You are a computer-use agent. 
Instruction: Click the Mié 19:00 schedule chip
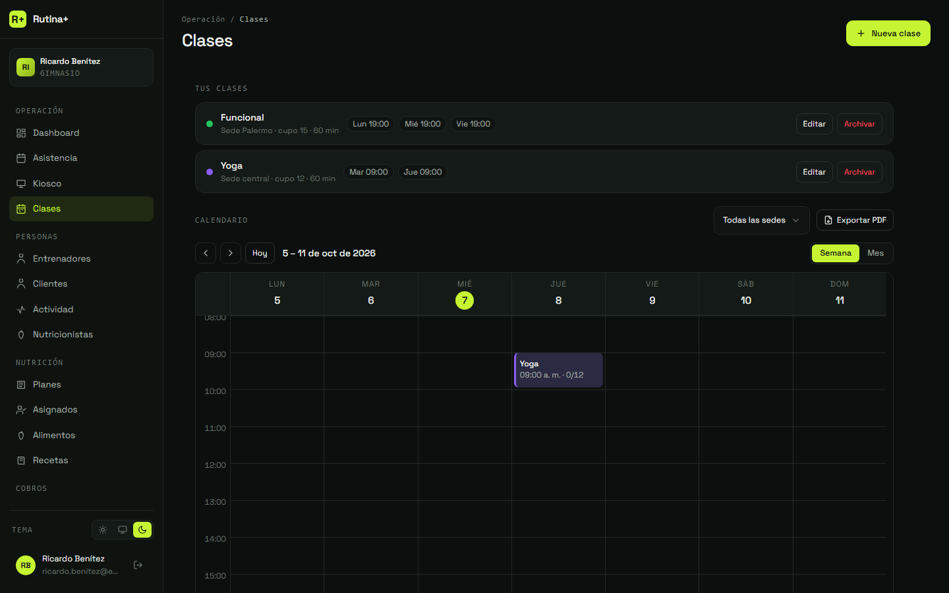pos(422,124)
